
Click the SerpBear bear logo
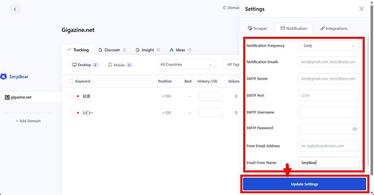click(3, 77)
